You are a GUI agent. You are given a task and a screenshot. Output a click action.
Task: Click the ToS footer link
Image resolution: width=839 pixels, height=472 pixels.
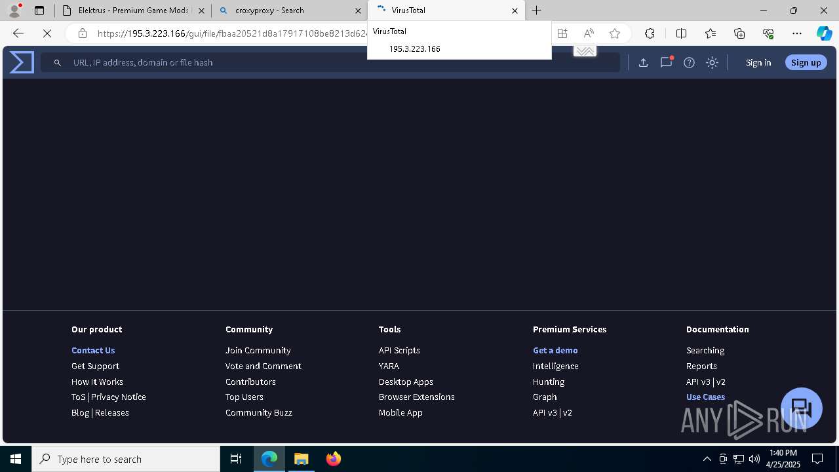pyautogui.click(x=78, y=397)
